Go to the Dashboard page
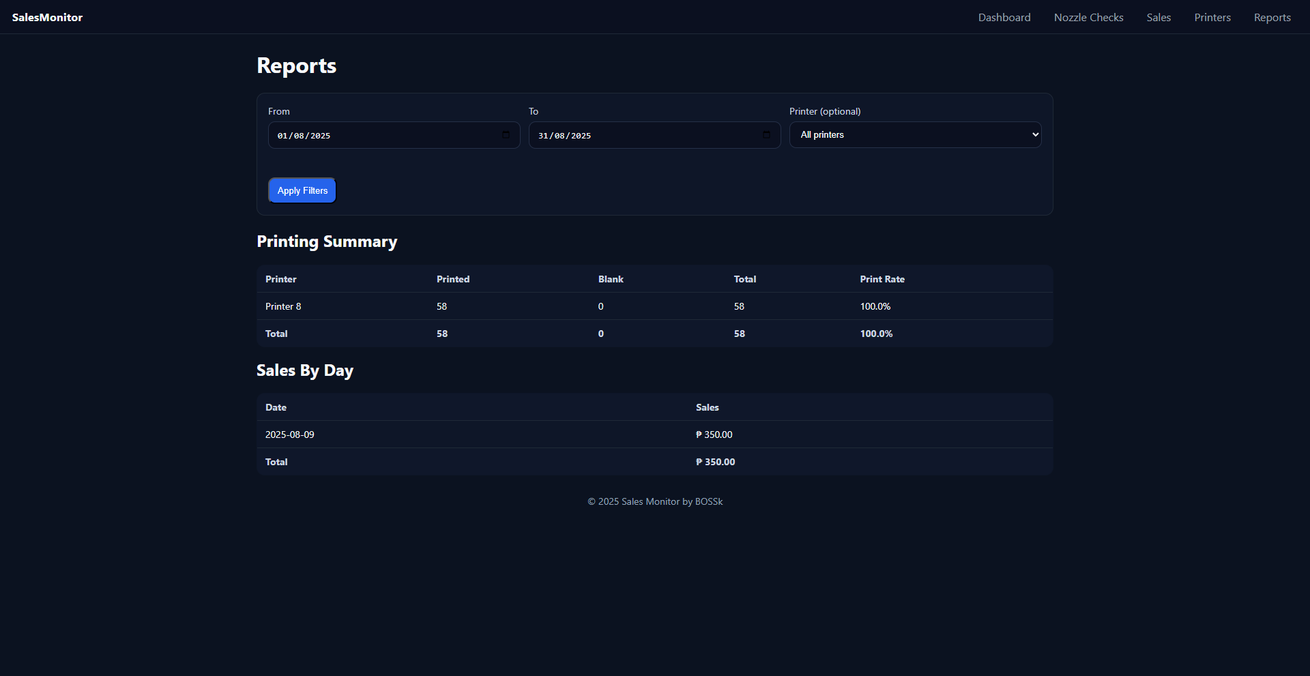The height and width of the screenshot is (676, 1310). click(x=1004, y=18)
